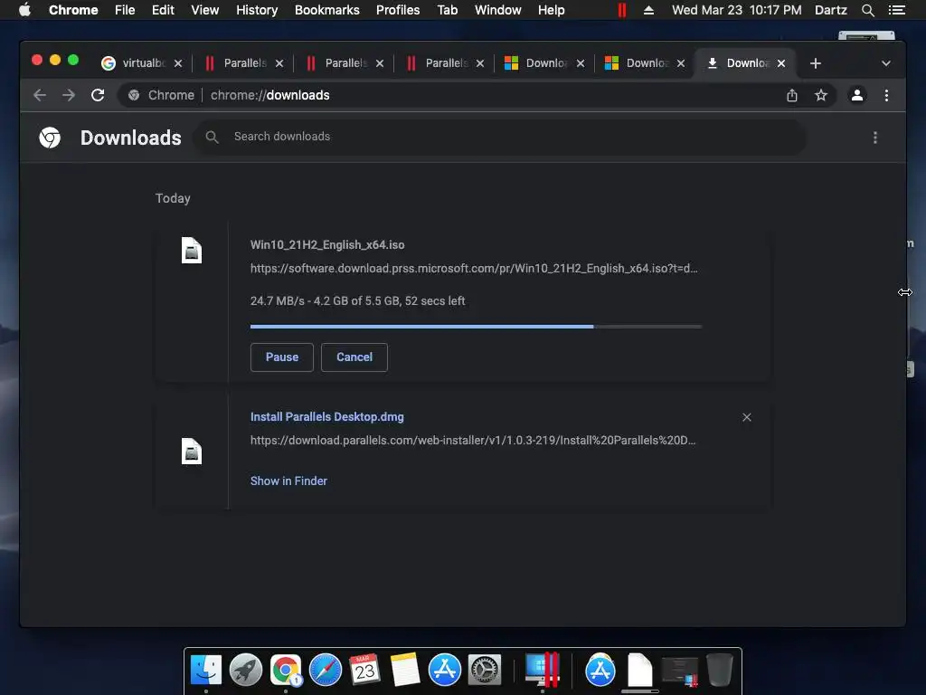This screenshot has width=926, height=695.
Task: Reload the downloads page
Action: [x=98, y=95]
